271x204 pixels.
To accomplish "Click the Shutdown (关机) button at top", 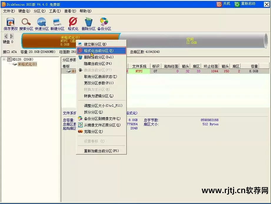I will [223, 4].
